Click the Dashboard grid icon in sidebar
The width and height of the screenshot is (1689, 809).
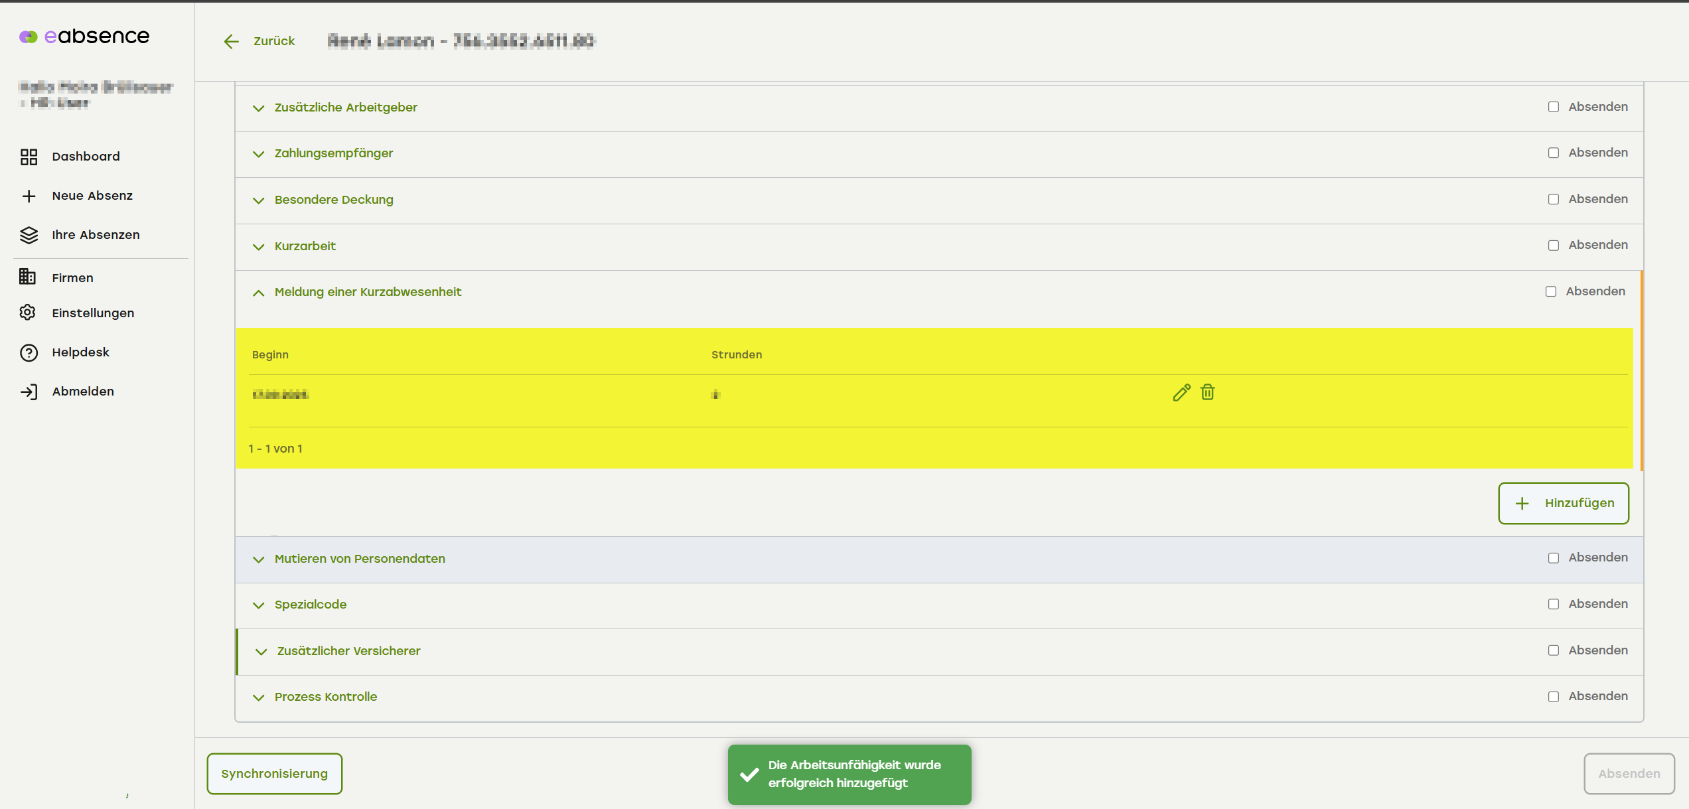(x=29, y=157)
